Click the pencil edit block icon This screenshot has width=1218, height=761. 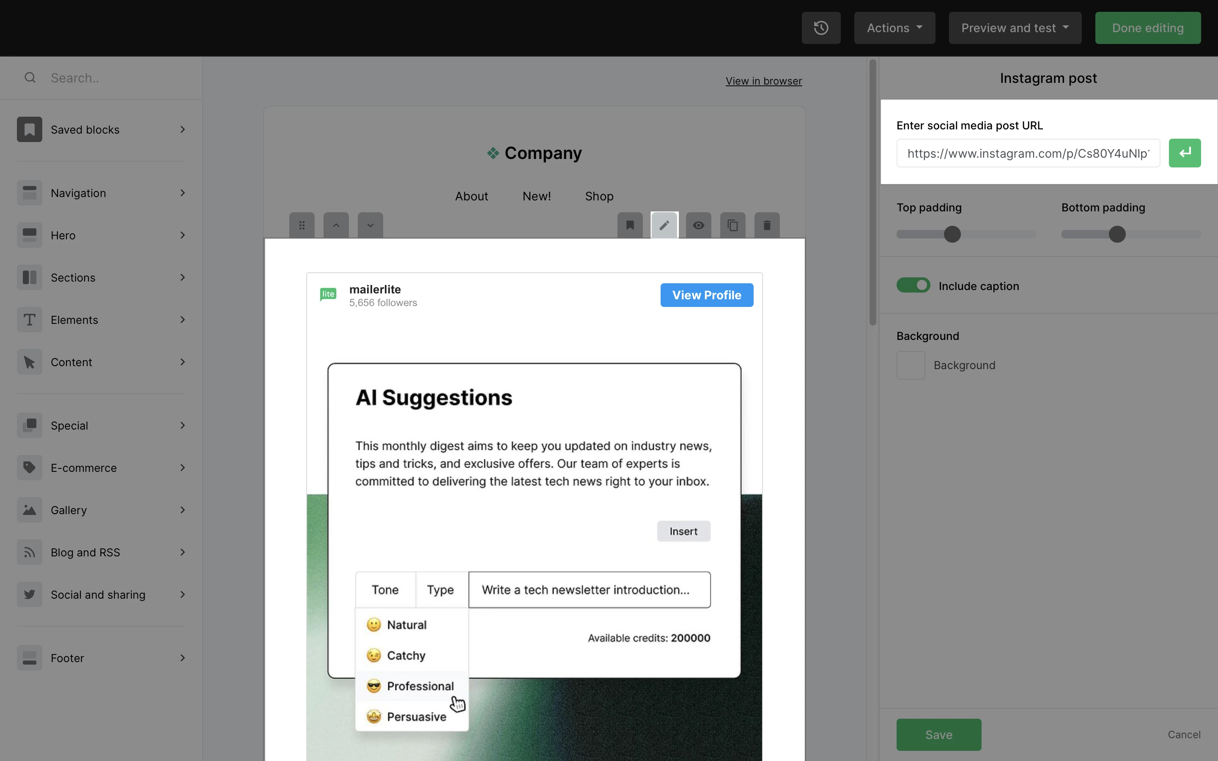click(664, 225)
